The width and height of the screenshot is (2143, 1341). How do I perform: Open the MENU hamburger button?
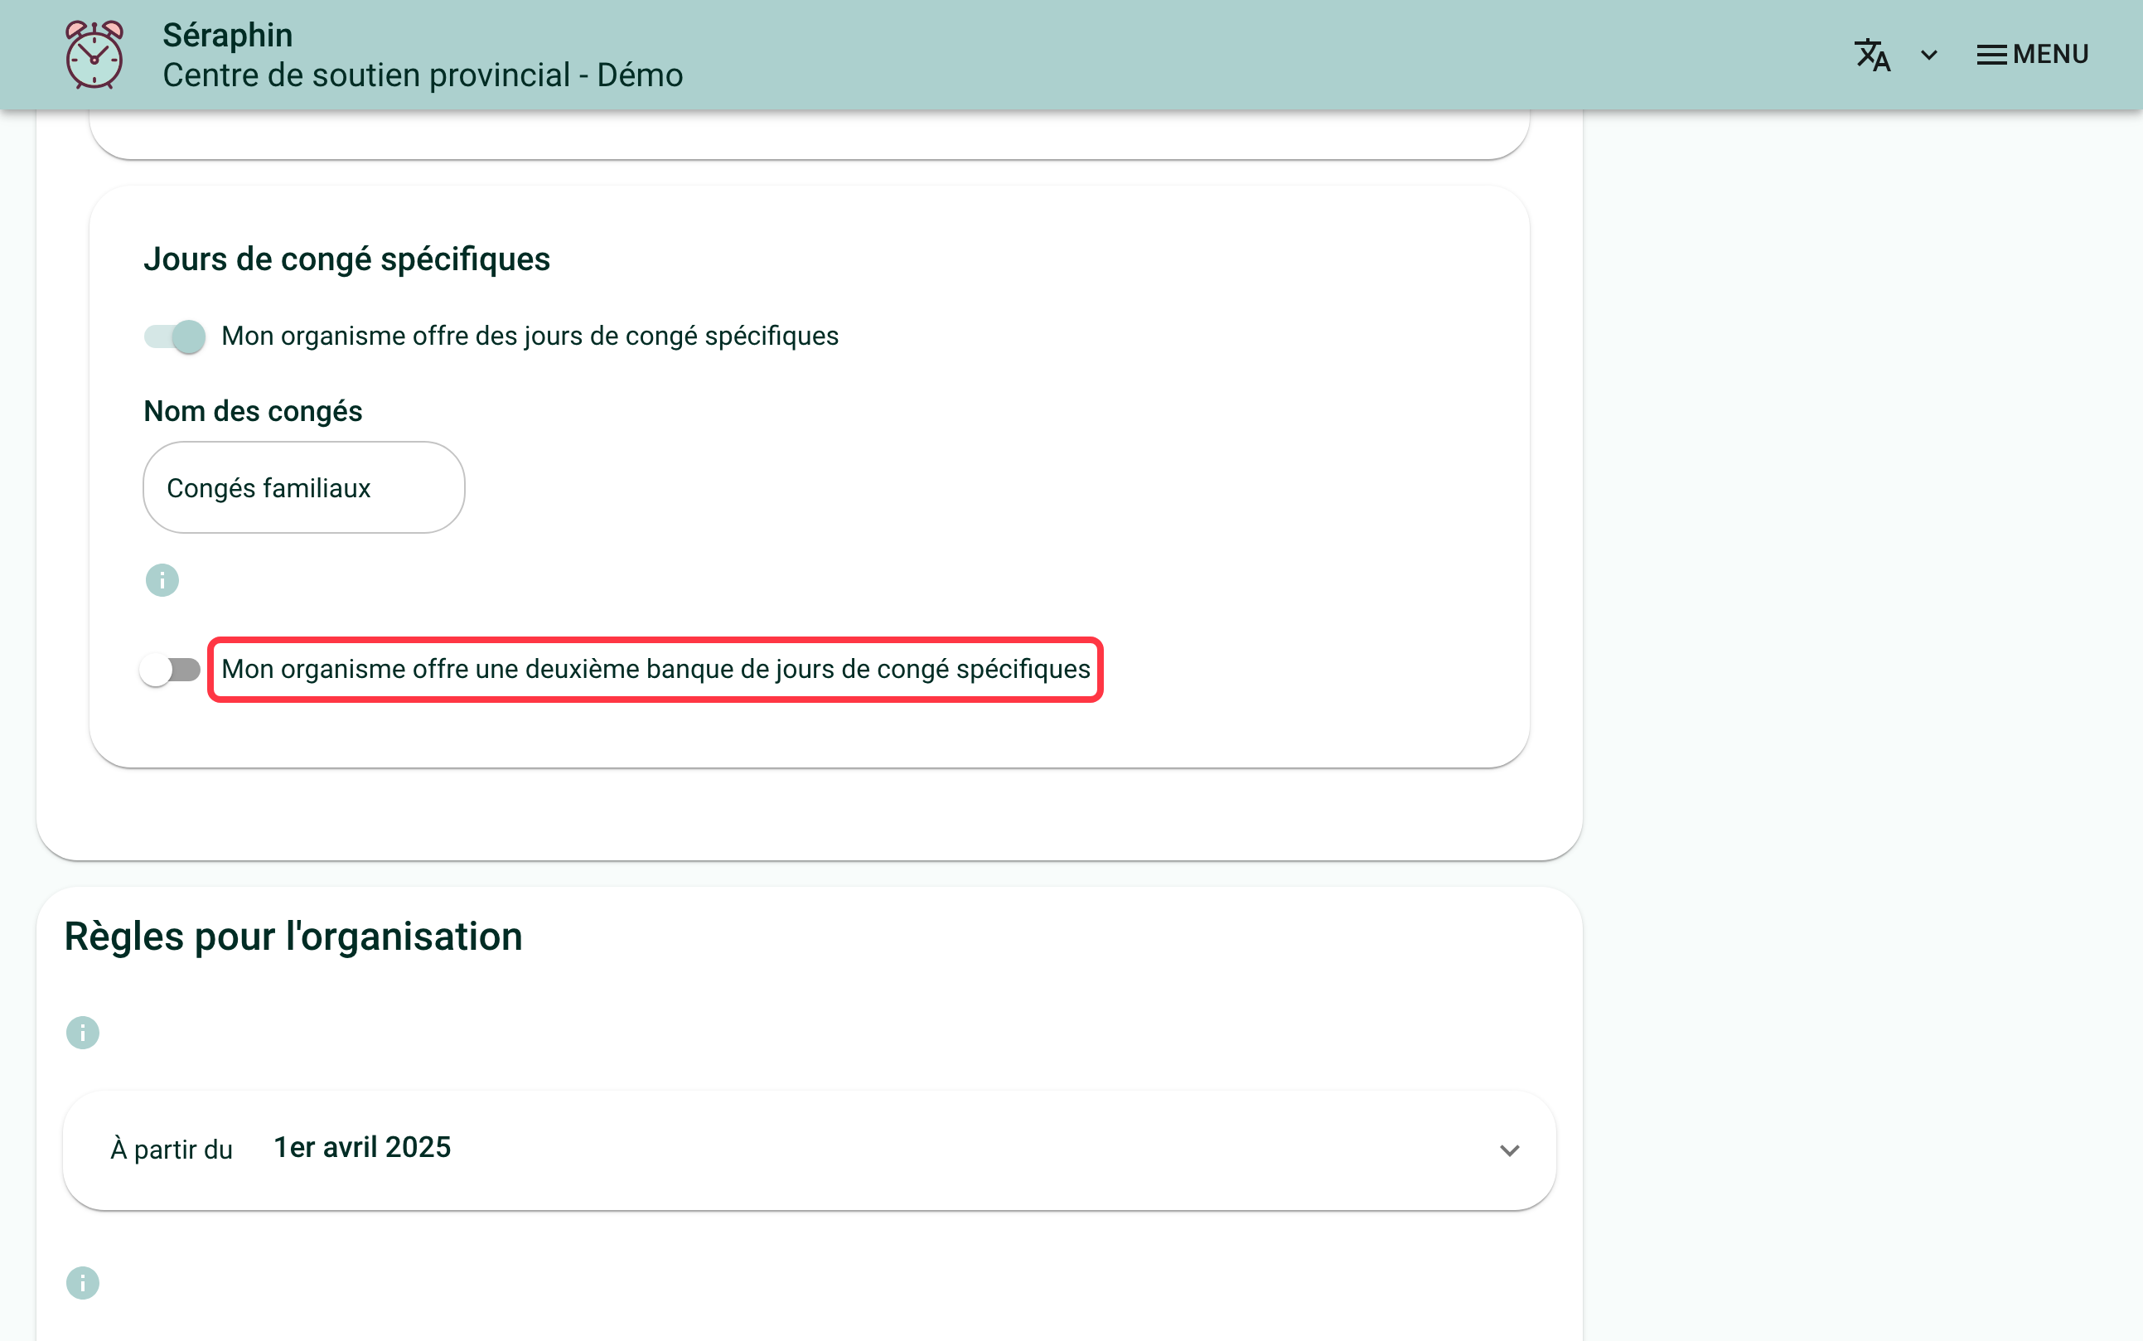(2032, 55)
